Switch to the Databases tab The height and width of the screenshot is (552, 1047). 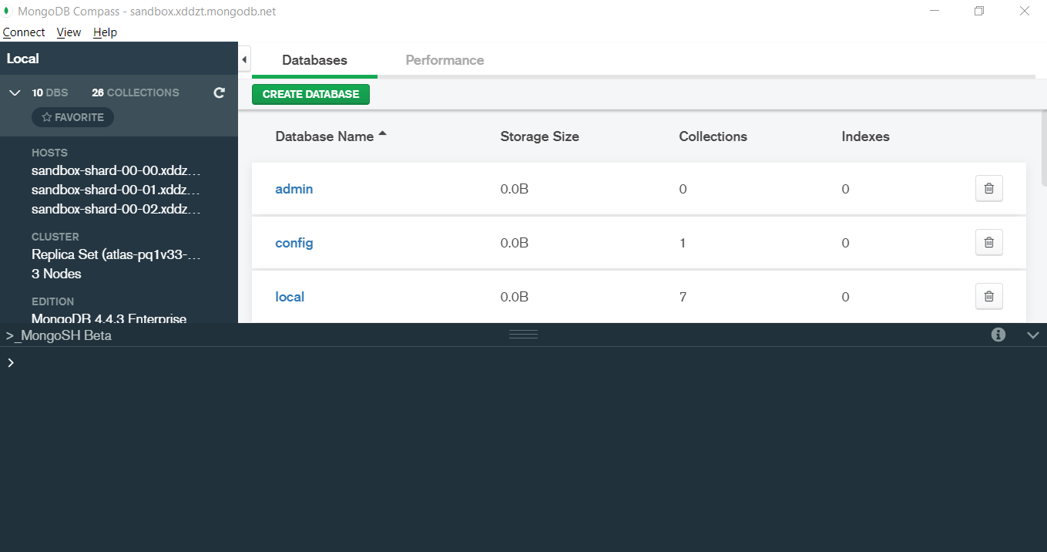coord(314,60)
